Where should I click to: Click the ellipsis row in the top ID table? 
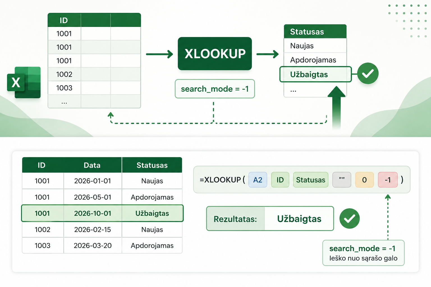click(94, 101)
